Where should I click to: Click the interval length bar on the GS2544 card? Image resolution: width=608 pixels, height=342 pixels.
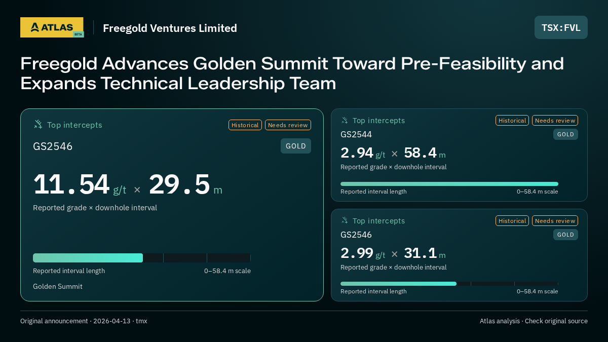(449, 184)
